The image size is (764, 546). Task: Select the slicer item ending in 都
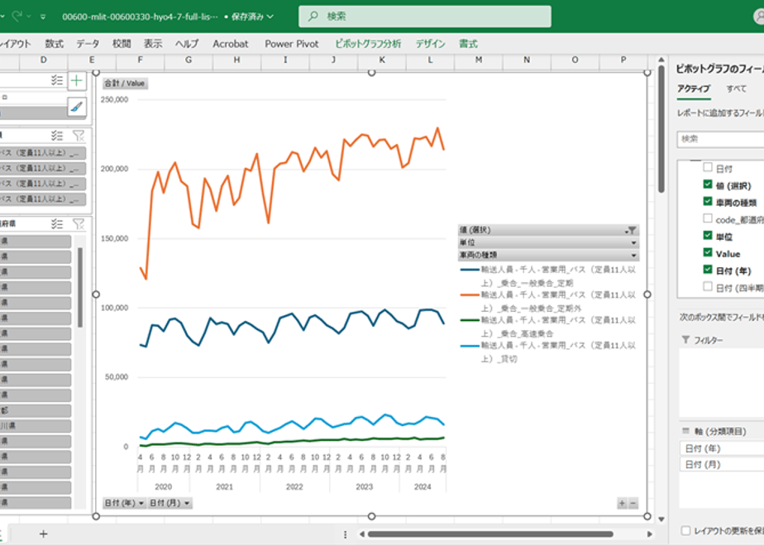[35, 410]
